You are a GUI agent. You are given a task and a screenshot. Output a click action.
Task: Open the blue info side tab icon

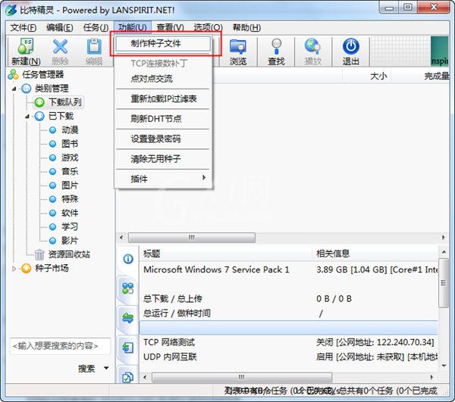128,259
